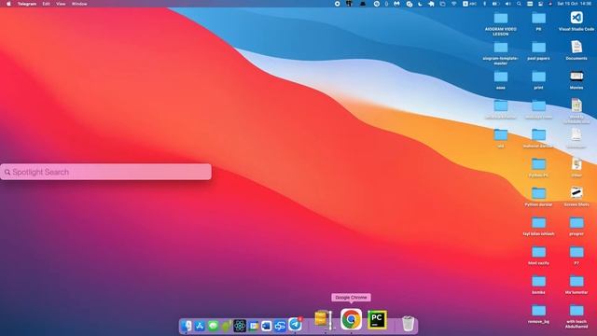Select the bomba folder on desktop
This screenshot has width=597, height=336.
pos(538,285)
